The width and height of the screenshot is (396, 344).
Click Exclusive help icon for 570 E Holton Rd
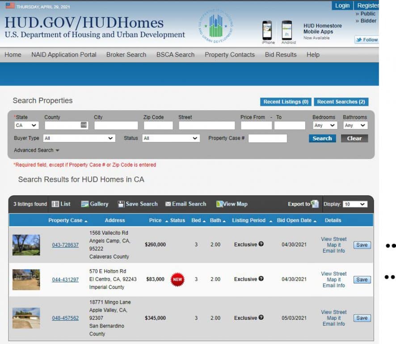coord(261,279)
